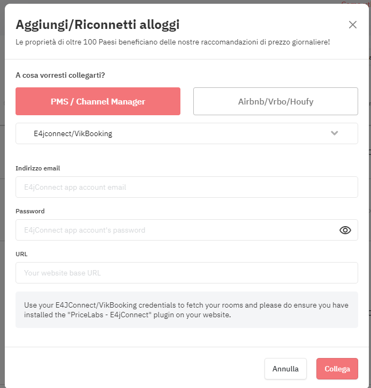Show password with the eye icon
The image size is (371, 388).
pyautogui.click(x=345, y=230)
